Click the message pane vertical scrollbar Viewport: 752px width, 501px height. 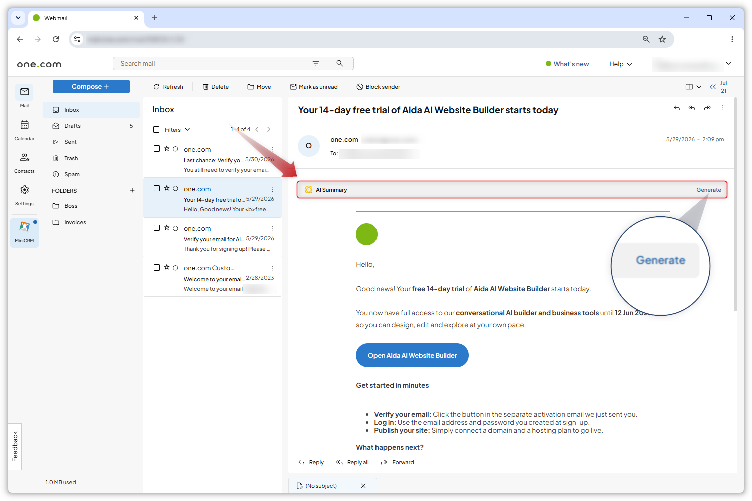coord(735,205)
